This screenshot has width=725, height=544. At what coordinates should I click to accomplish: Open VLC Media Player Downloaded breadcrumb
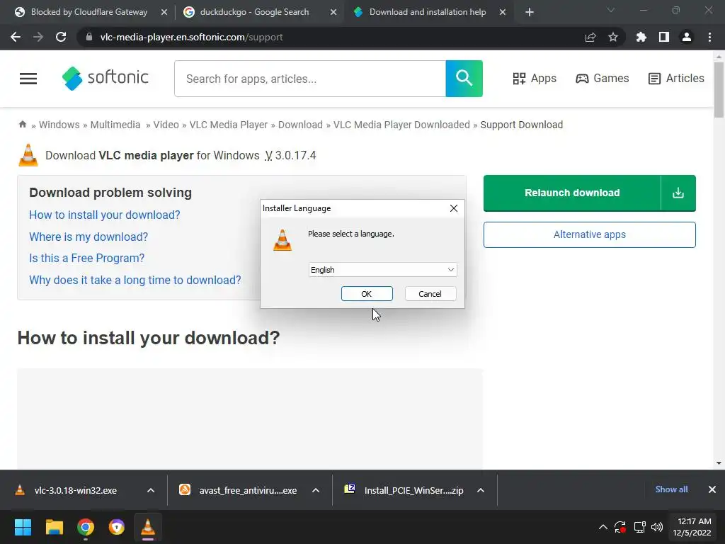401,125
